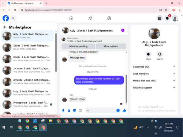Screen dimensions: 183x137
Task: Expand Chat members section
Action: click(154, 74)
